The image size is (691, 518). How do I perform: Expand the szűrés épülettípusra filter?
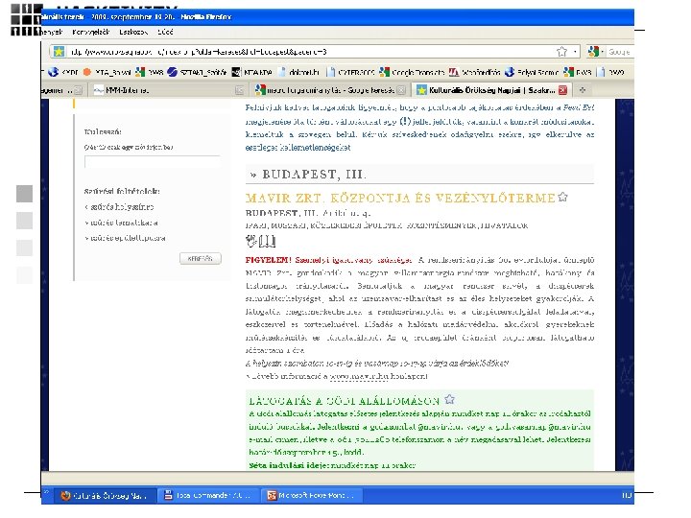(125, 238)
